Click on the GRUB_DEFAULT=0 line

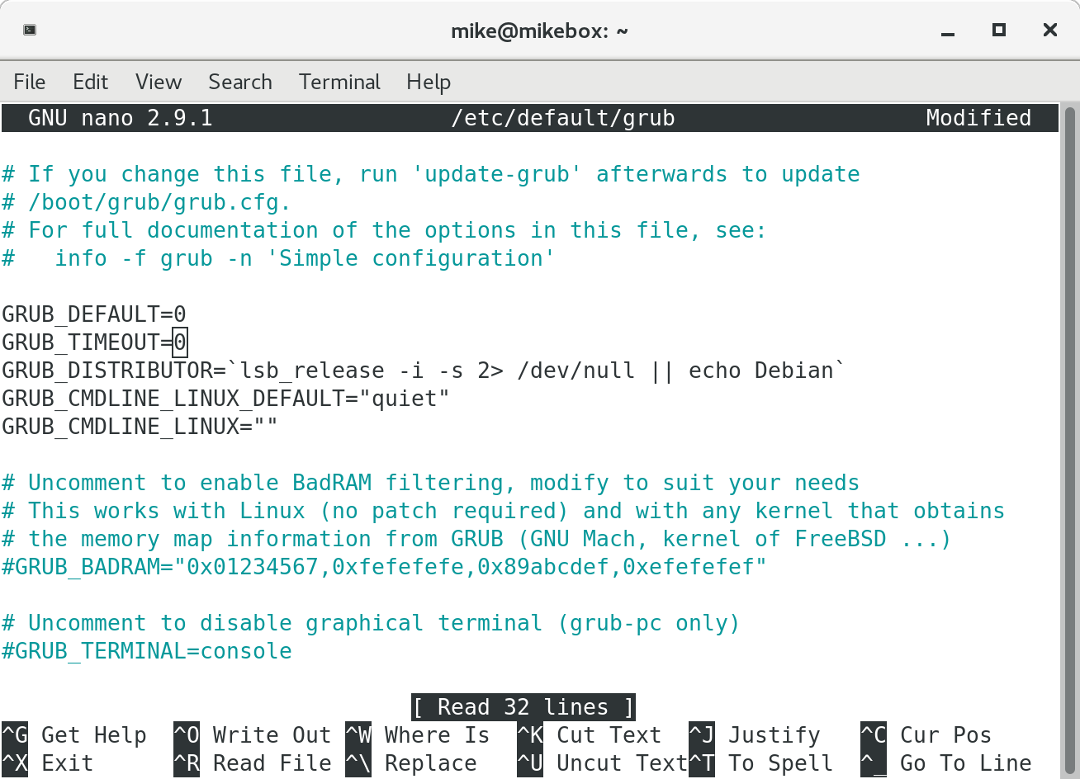tap(93, 314)
